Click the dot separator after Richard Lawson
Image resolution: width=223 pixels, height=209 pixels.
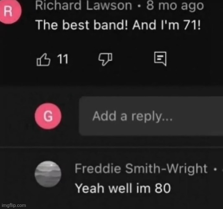click(x=139, y=6)
